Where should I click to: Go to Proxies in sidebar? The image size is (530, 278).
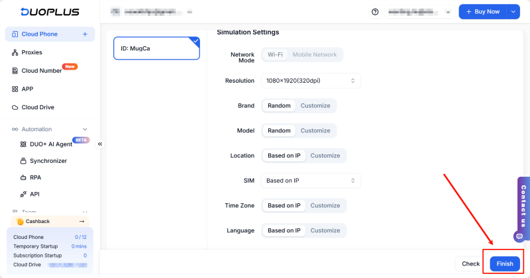coord(32,52)
